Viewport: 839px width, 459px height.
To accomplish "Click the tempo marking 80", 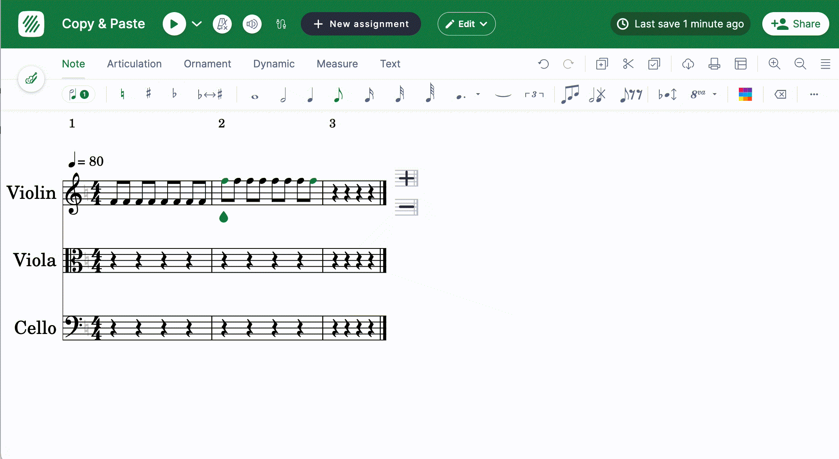I will coord(86,161).
